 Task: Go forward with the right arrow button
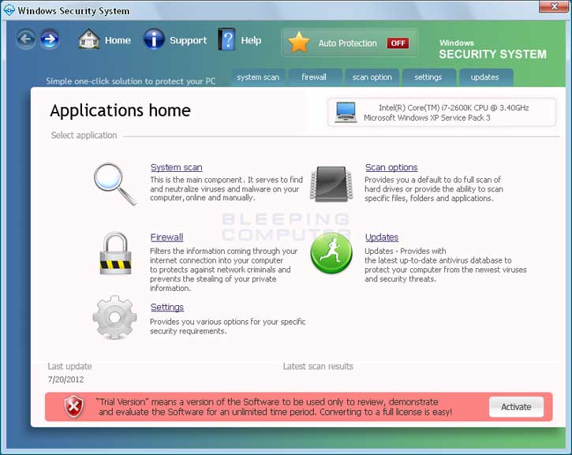[x=49, y=39]
